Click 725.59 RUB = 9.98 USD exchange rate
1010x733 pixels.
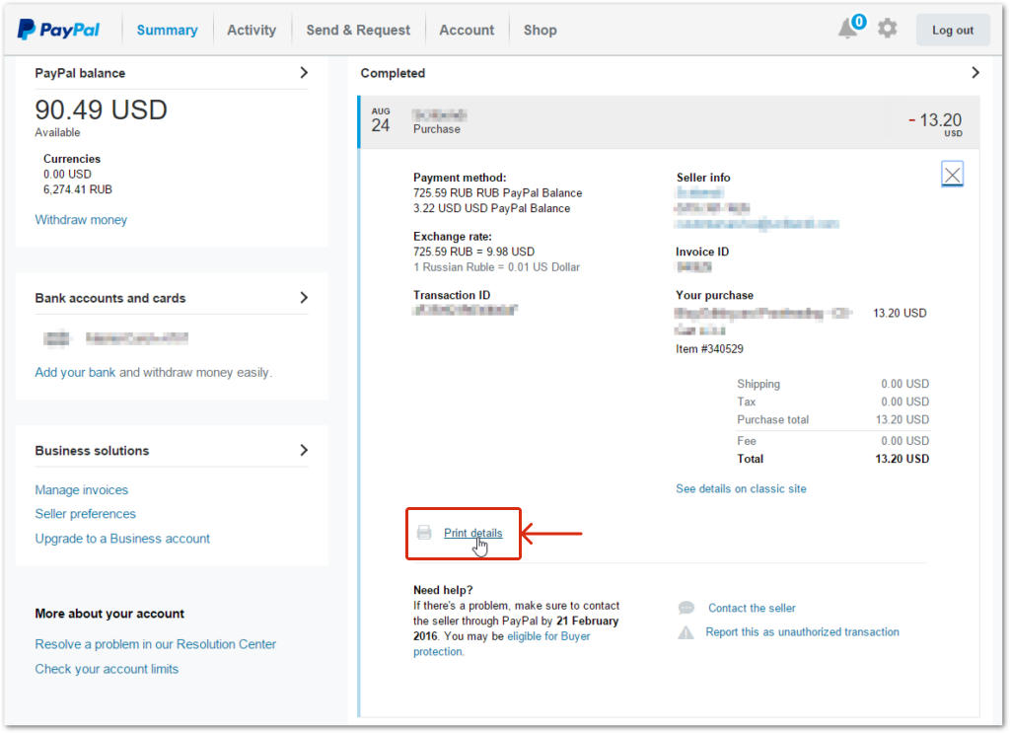[x=474, y=252]
